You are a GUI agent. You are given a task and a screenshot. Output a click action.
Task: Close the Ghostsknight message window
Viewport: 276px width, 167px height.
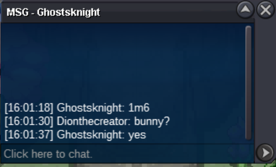point(266,10)
